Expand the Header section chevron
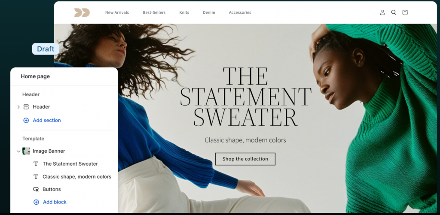 click(x=18, y=107)
